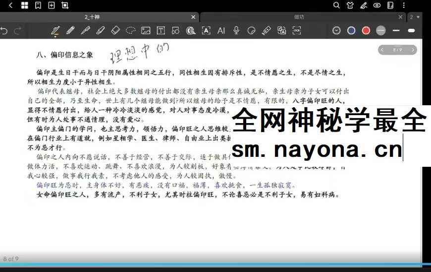Switch to the second document tab
This screenshot has width=431, height=272.
299,17
